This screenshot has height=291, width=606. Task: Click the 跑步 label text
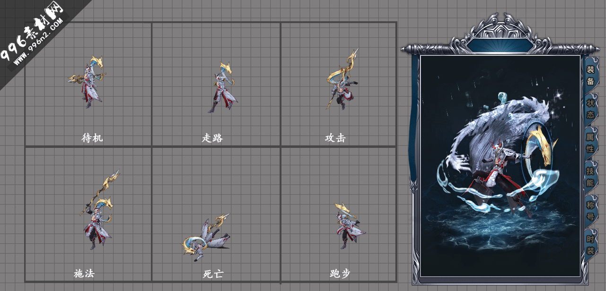pos(340,273)
